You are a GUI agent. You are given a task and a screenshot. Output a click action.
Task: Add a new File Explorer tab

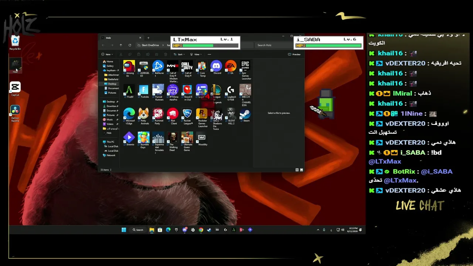pos(148,38)
